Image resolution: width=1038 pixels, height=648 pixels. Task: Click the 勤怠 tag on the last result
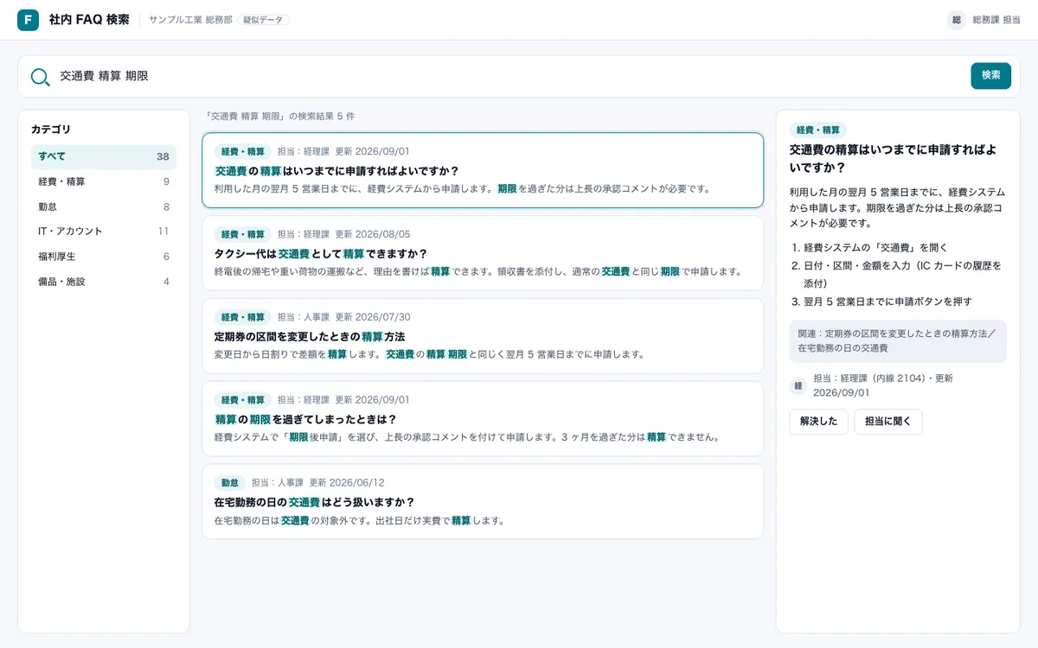click(x=230, y=483)
